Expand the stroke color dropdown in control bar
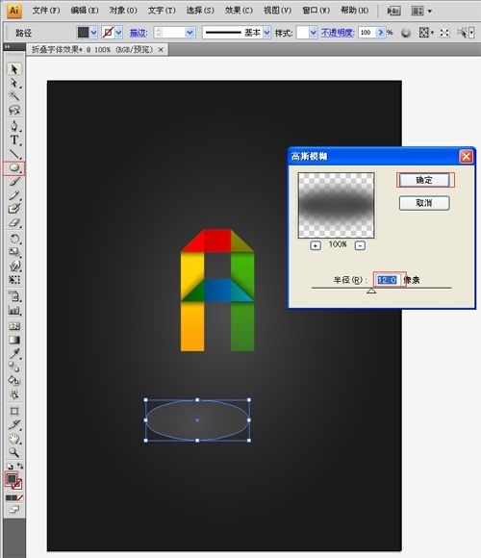Image resolution: width=481 pixels, height=558 pixels. (119, 33)
